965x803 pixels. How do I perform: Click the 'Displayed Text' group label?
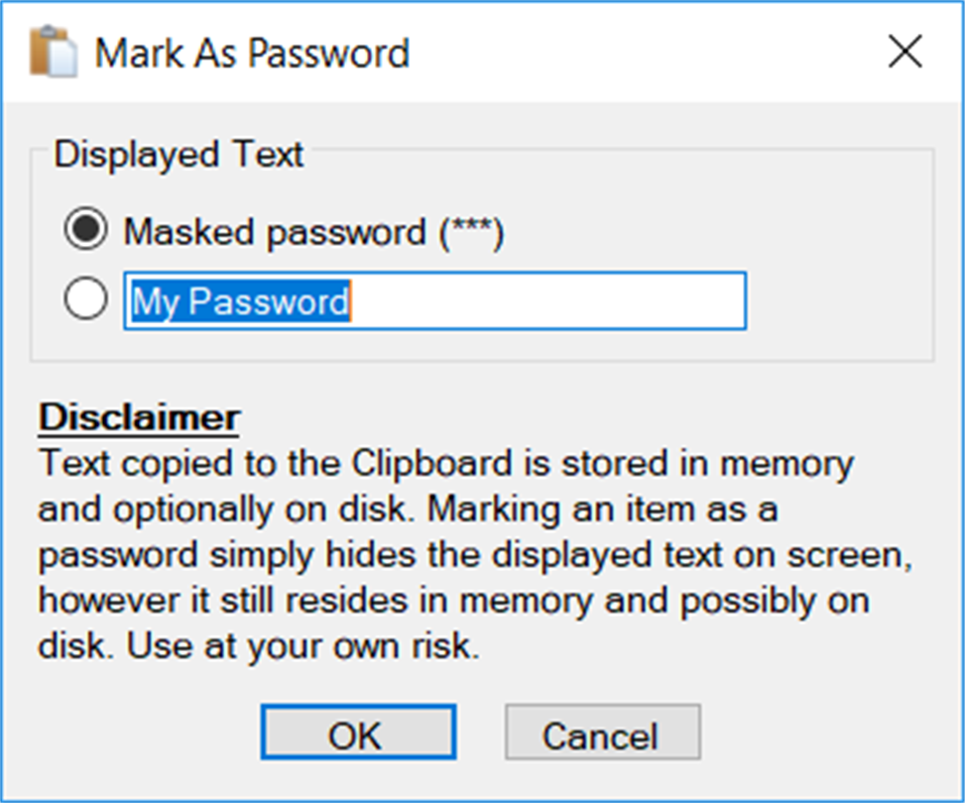point(179,155)
